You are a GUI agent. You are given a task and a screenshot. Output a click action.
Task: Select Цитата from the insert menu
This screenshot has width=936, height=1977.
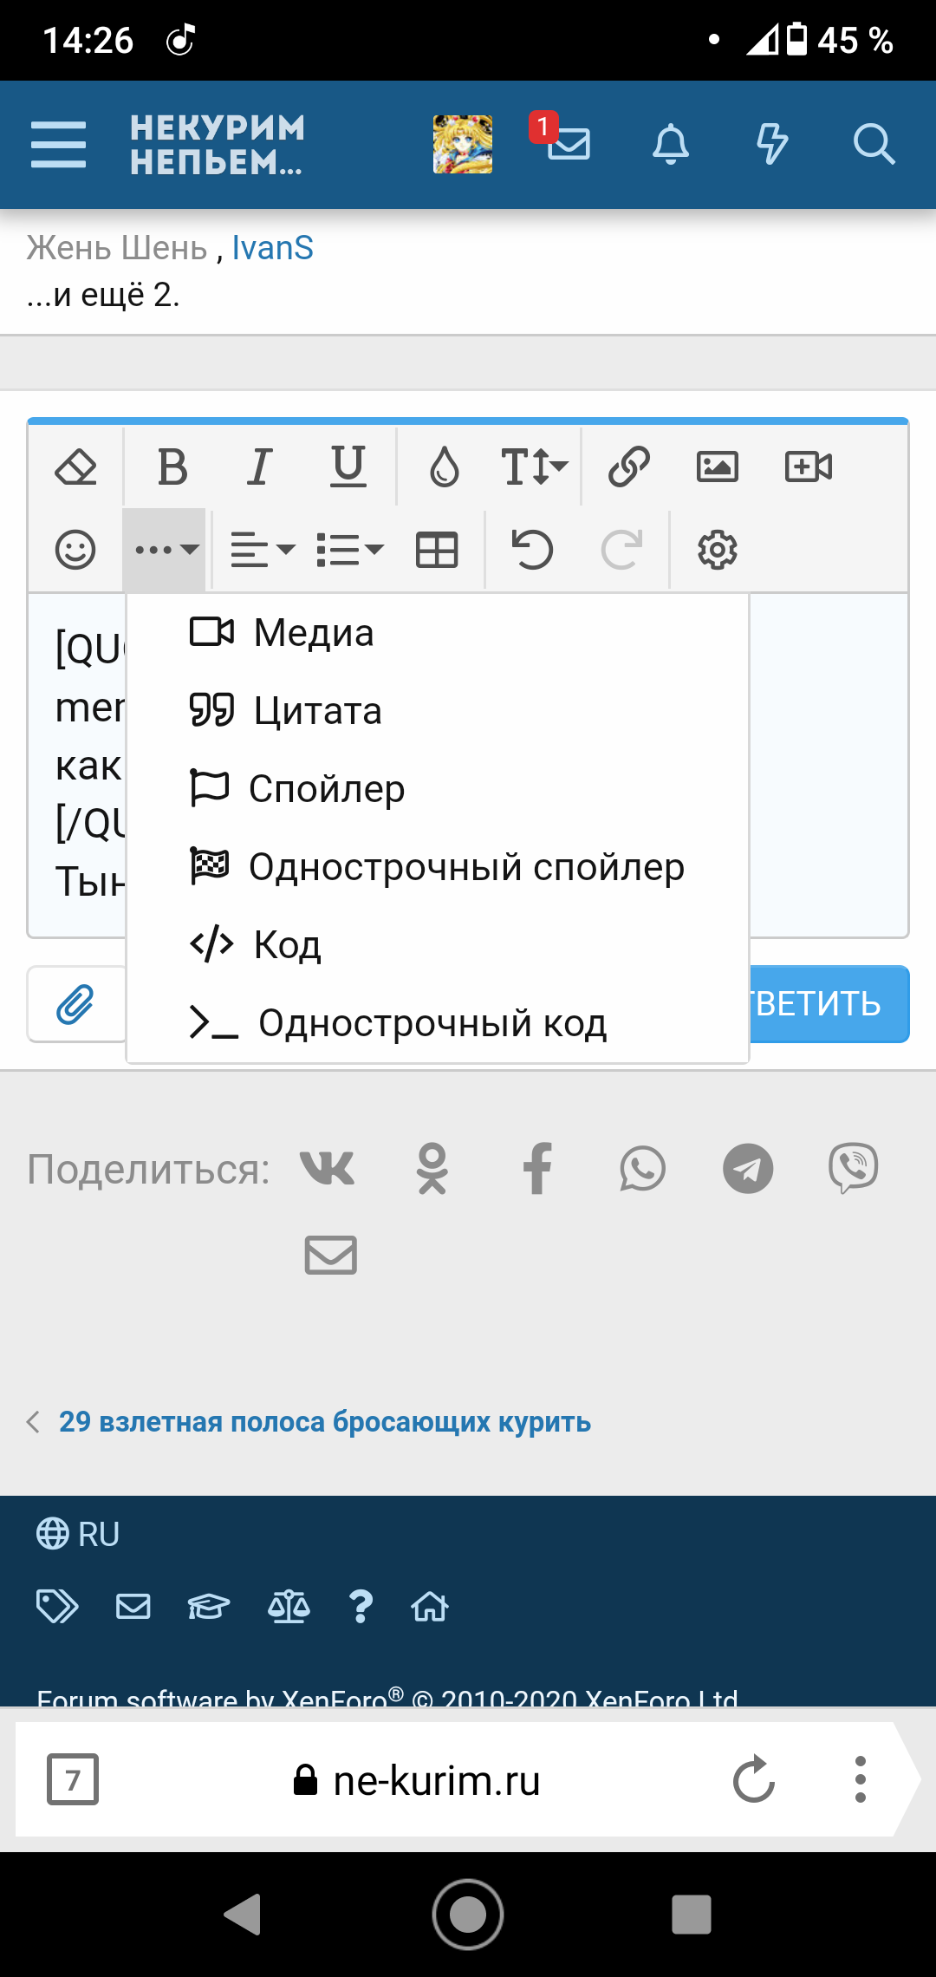tap(317, 711)
